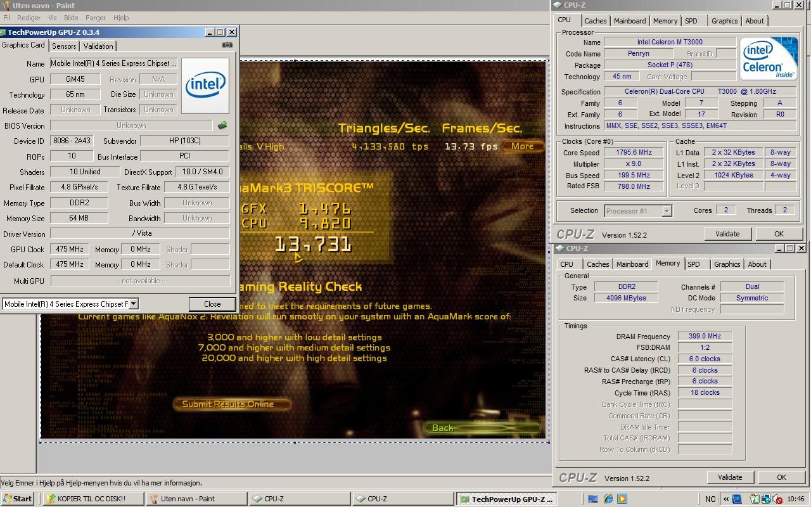Open KOPIER TIL OC DISK taskbar item
Screen dimensions: 811x507
coord(94,499)
